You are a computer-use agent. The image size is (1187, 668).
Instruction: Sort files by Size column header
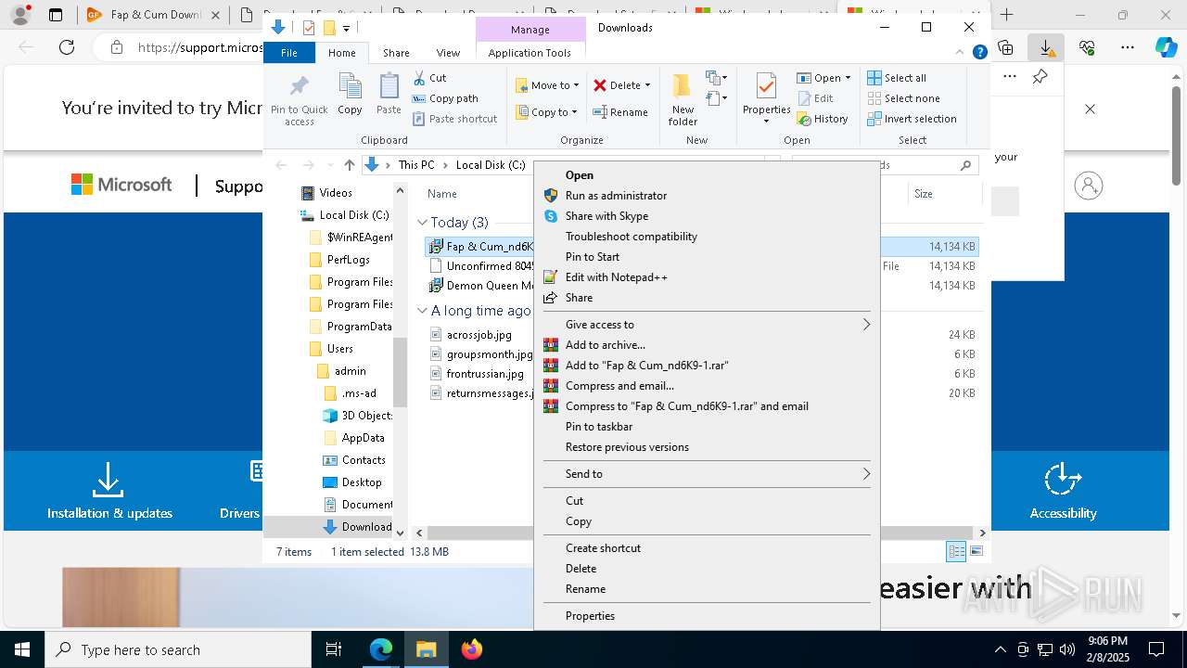[x=924, y=194]
